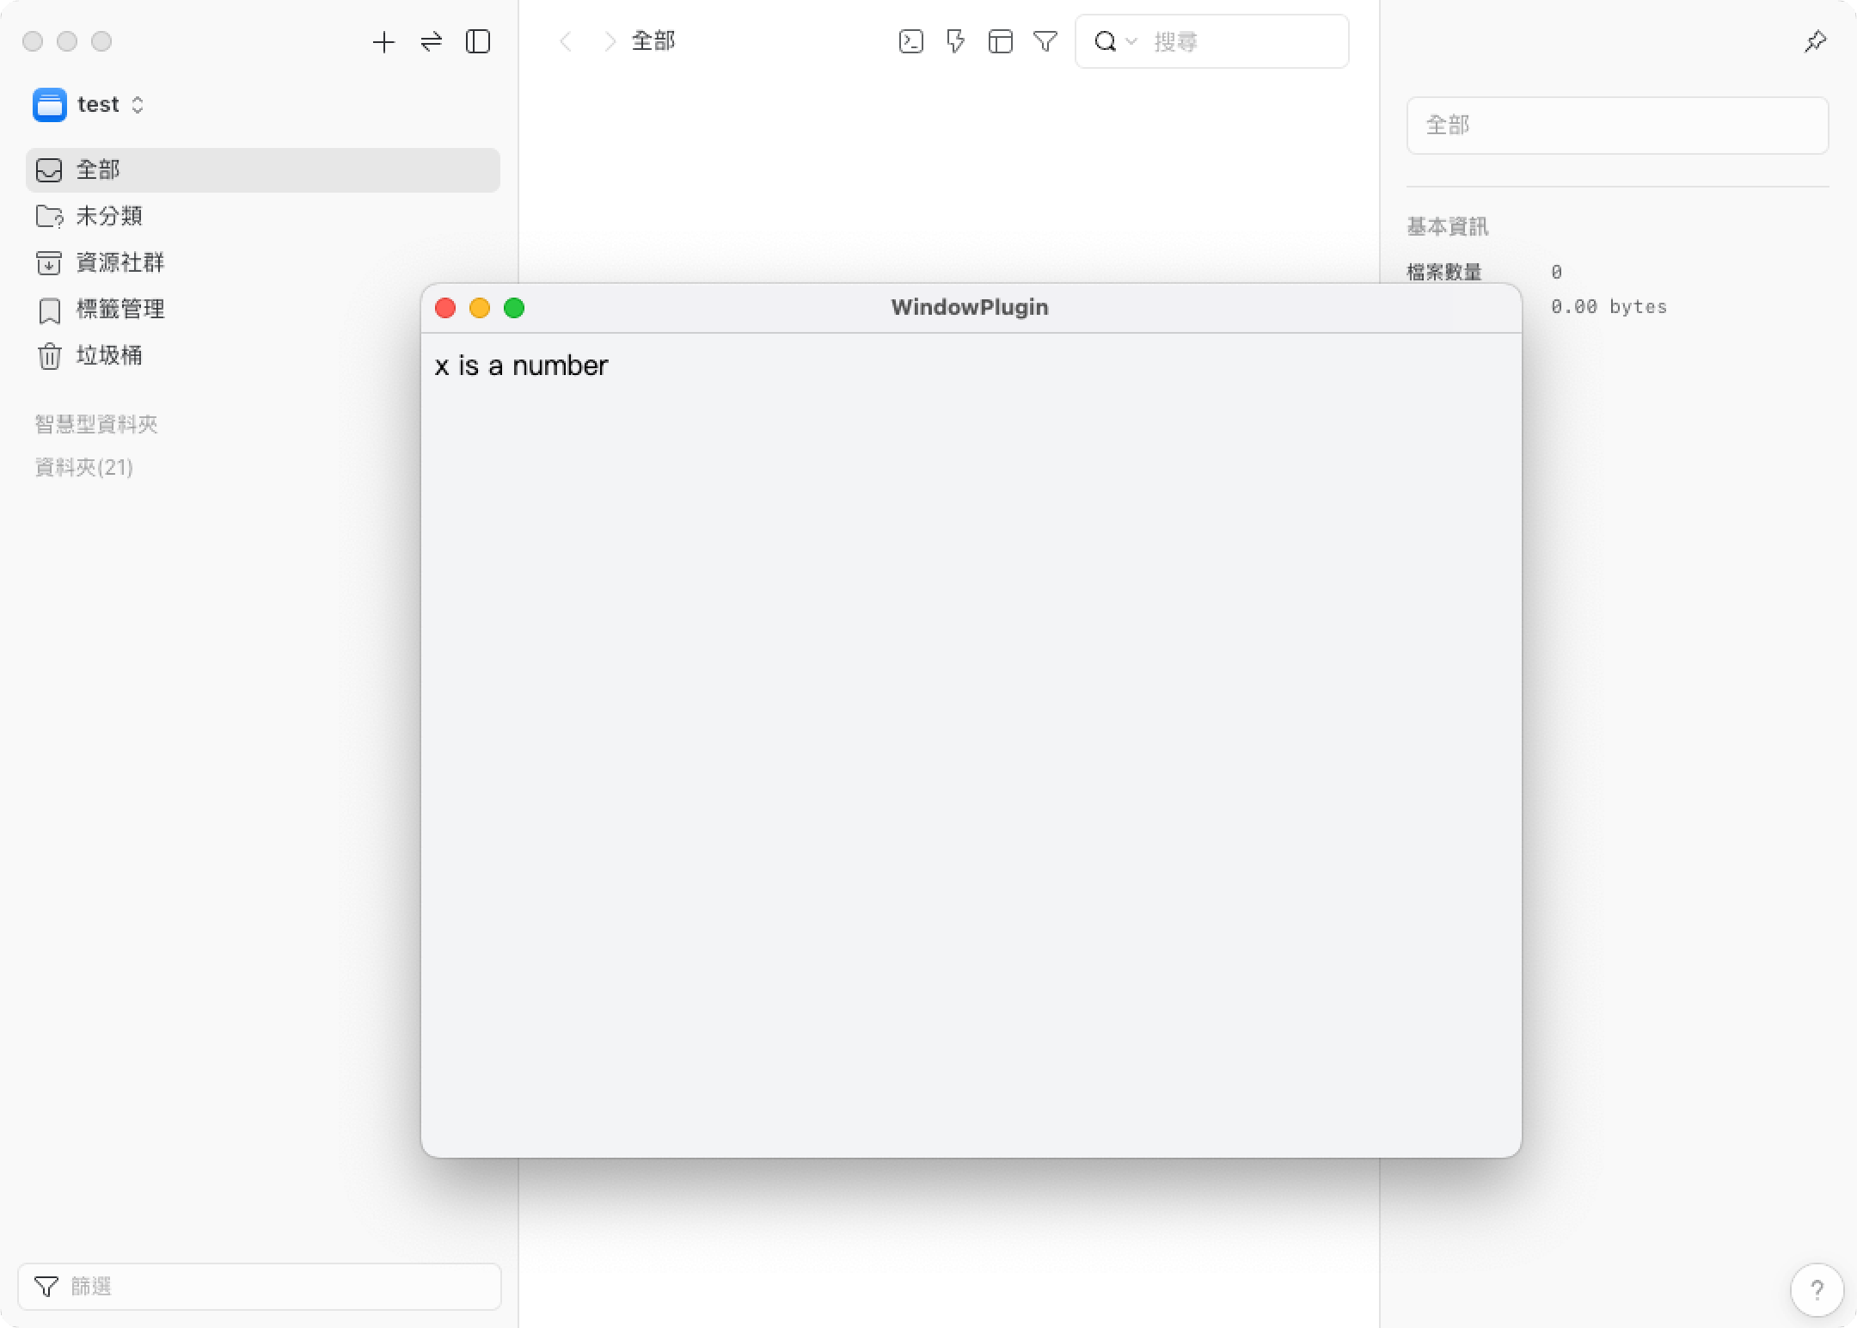This screenshot has height=1328, width=1857.
Task: Click the lightning bolt action icon
Action: [x=955, y=41]
